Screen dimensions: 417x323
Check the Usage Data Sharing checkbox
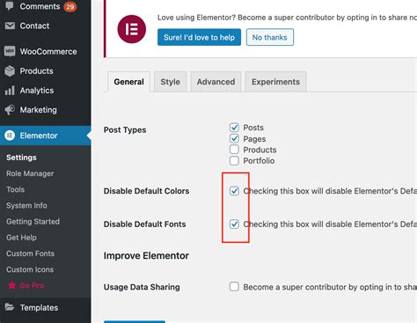pyautogui.click(x=234, y=287)
